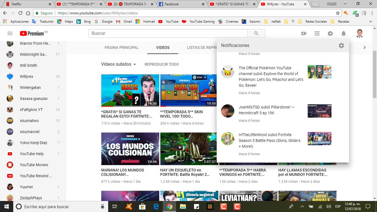Open the LOS MUNDOS COLISIONAN thumbnail

click(130, 149)
